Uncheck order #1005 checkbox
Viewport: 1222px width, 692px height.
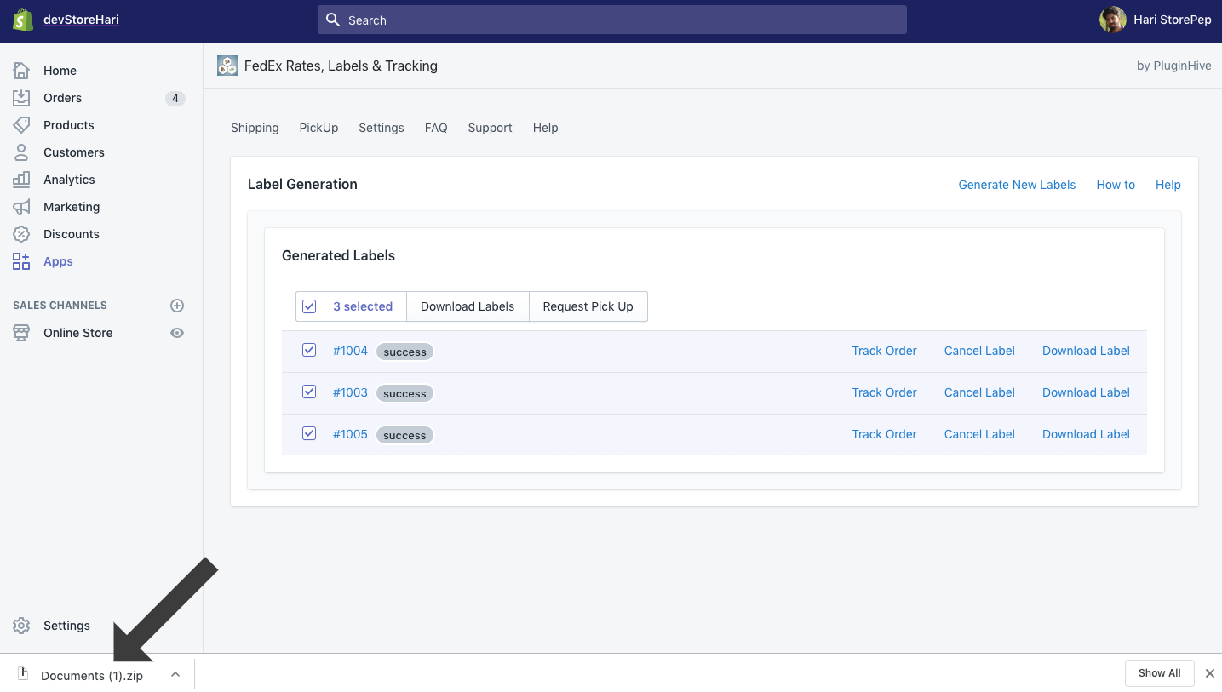309,433
